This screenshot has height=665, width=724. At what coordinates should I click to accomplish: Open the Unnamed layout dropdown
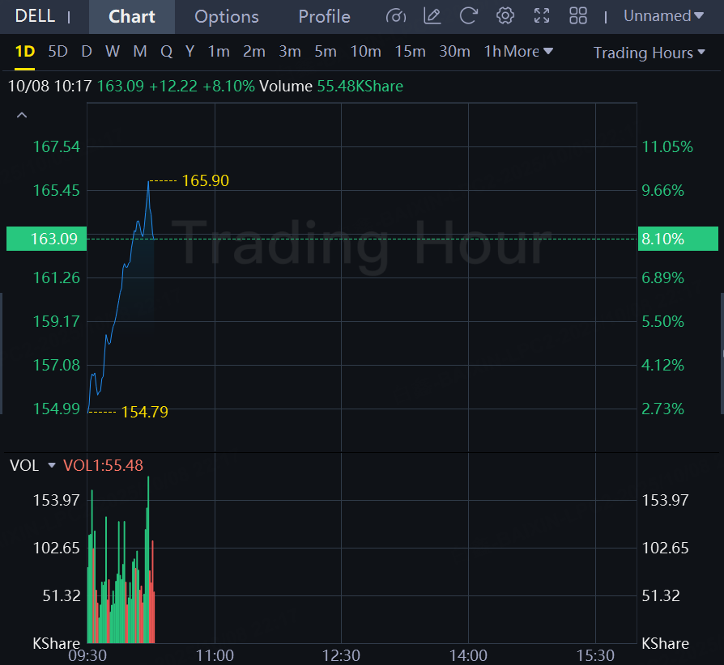[663, 16]
